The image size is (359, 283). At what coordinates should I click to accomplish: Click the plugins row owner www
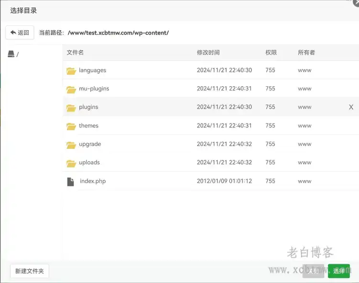[x=305, y=107]
